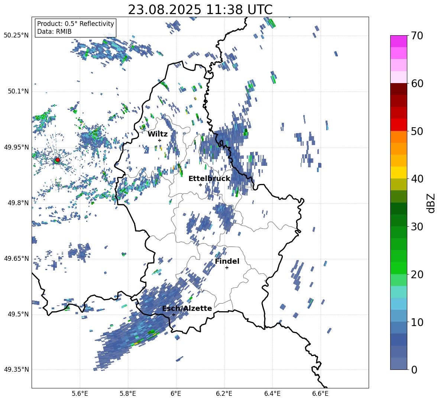Click the colorbar tick label 10
Screen dimensions: 440x401
coord(417,322)
